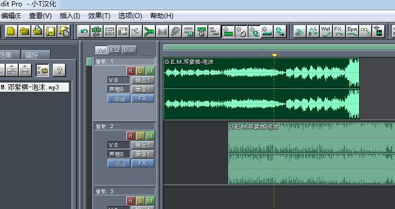395x209 pixels.
Task: Open the 帮助(H) menu
Action: 162,16
